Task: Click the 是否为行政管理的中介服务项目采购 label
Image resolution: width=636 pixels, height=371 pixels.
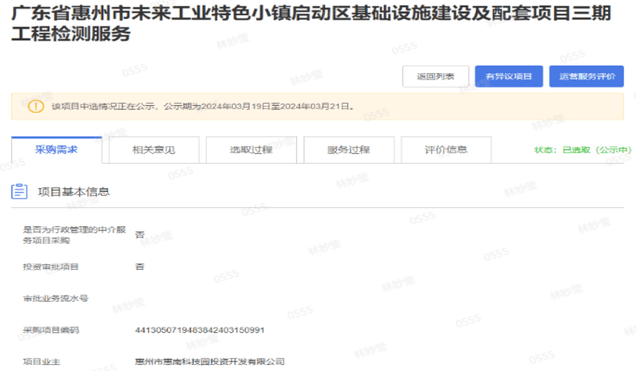Action: [x=74, y=235]
